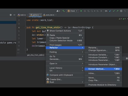This screenshot has height=96, width=128.
Task: Click the Git Push green arrow icon
Action: click(x=118, y=11)
